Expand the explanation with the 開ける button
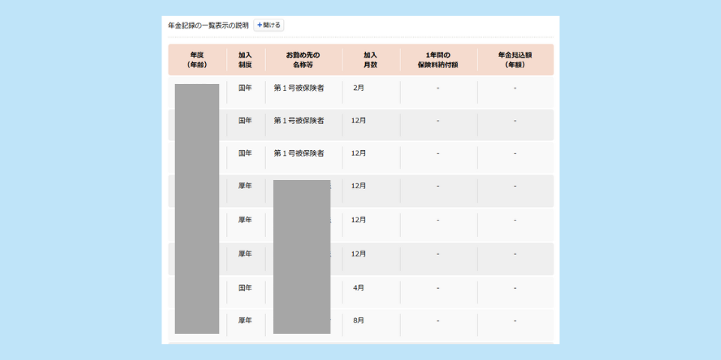Image resolution: width=721 pixels, height=360 pixels. pyautogui.click(x=269, y=25)
